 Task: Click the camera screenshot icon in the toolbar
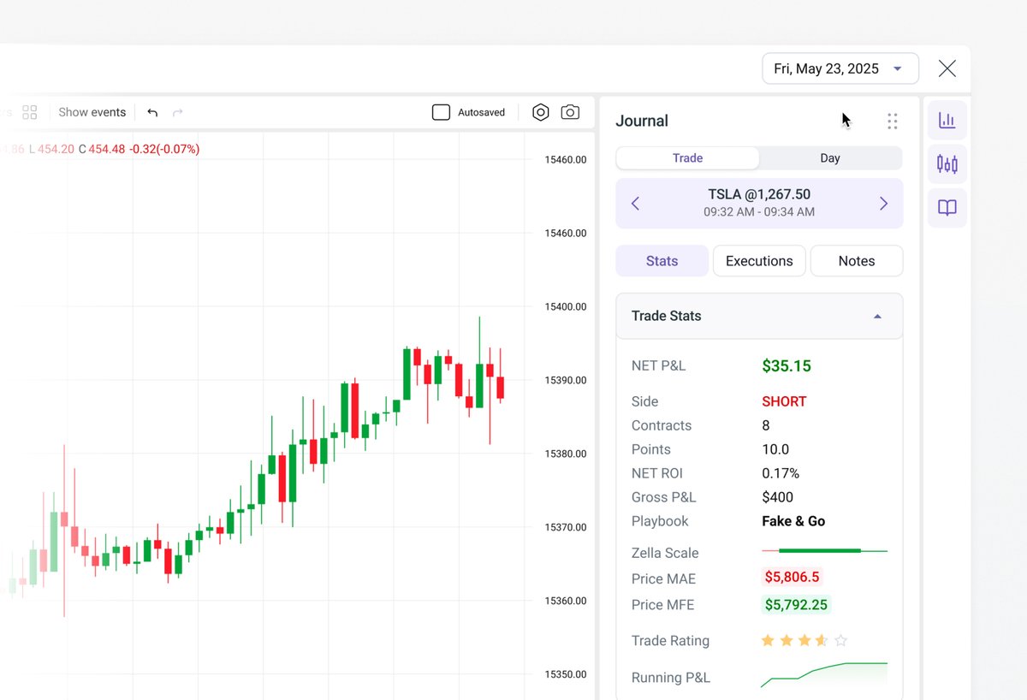[x=569, y=112]
